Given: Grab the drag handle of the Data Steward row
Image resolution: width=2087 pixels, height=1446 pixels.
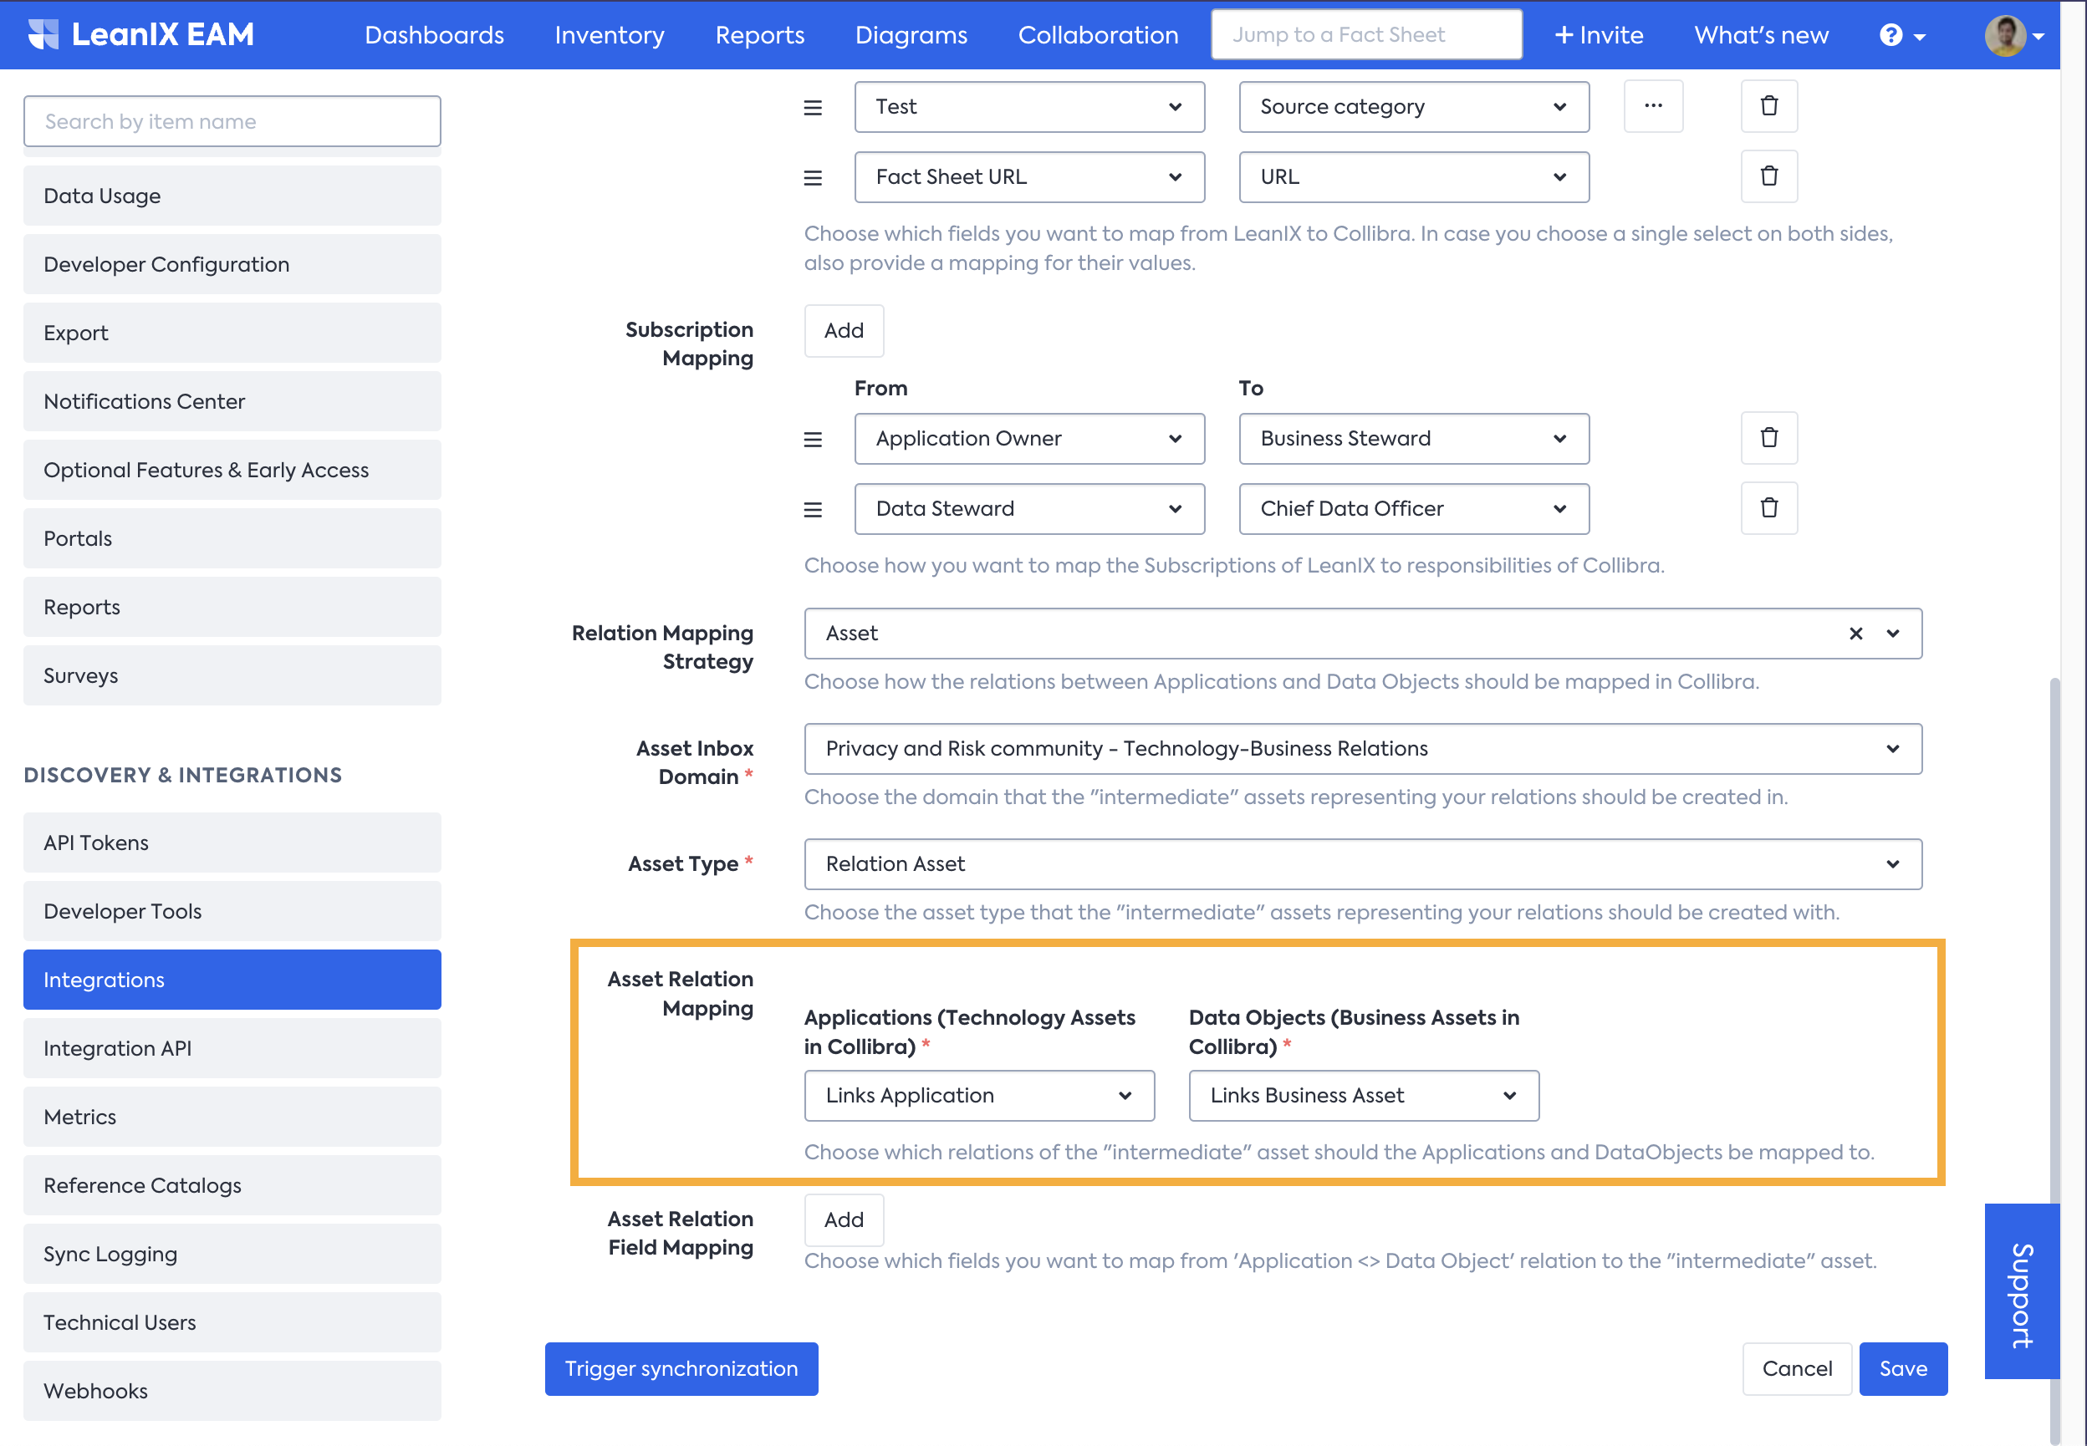Looking at the screenshot, I should click(813, 509).
